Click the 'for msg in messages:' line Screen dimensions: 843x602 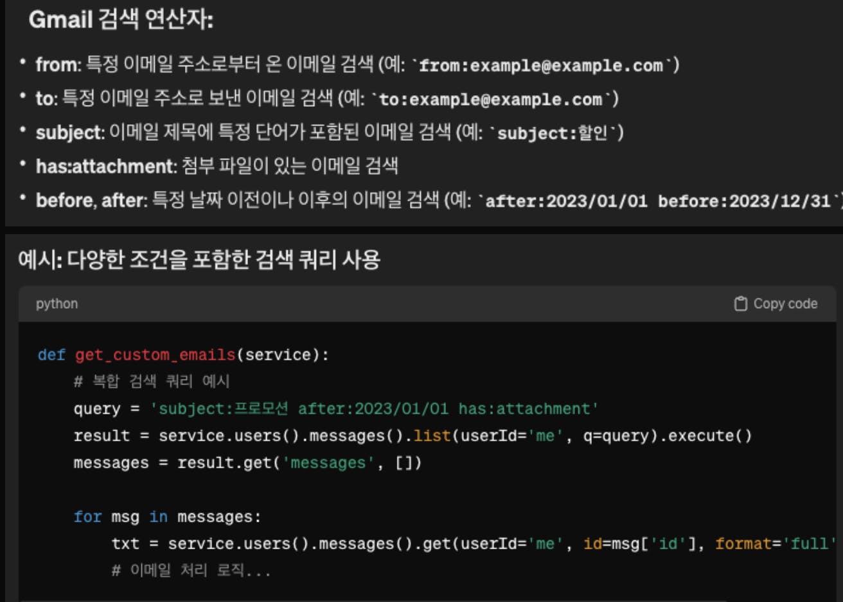pos(167,517)
